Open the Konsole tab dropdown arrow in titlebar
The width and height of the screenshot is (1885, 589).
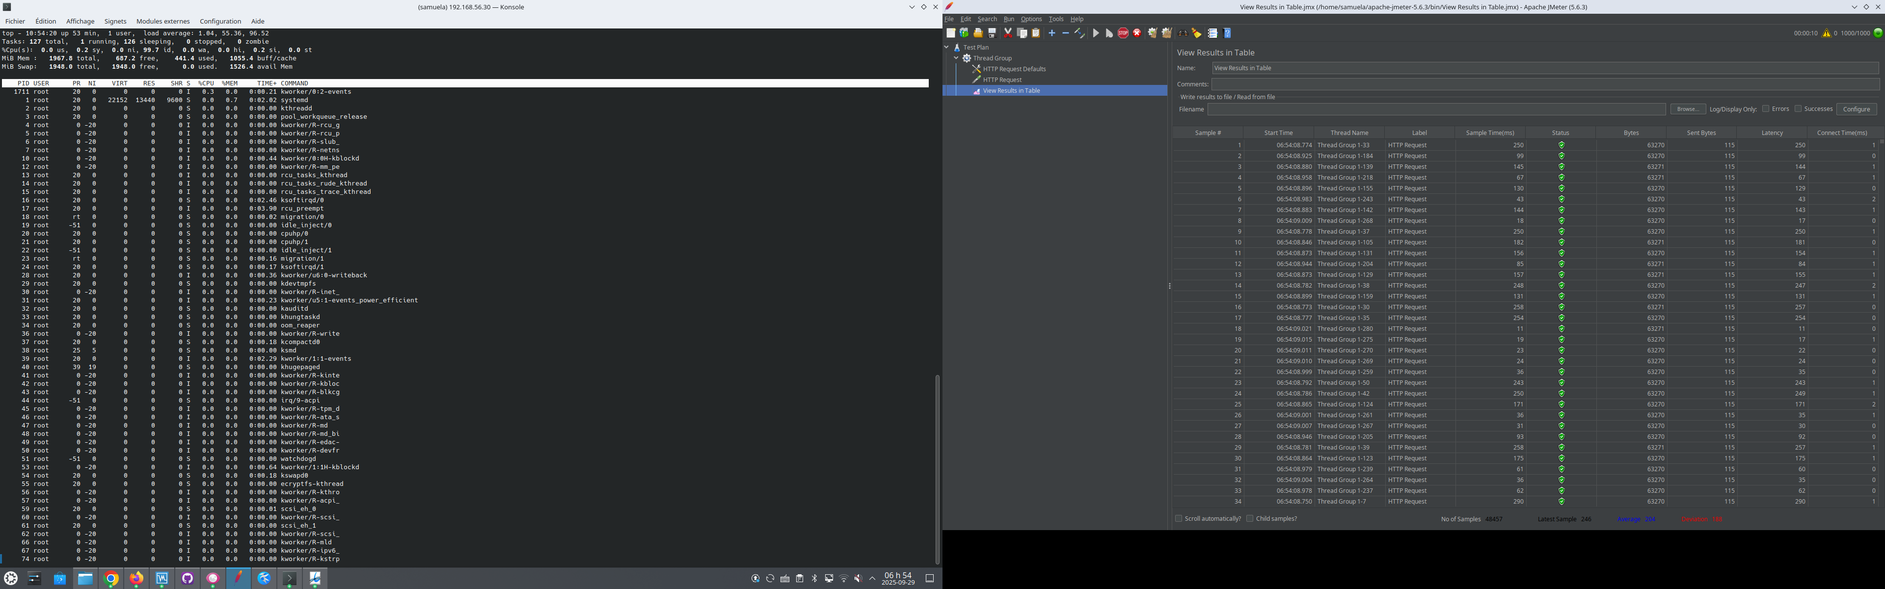click(x=912, y=7)
